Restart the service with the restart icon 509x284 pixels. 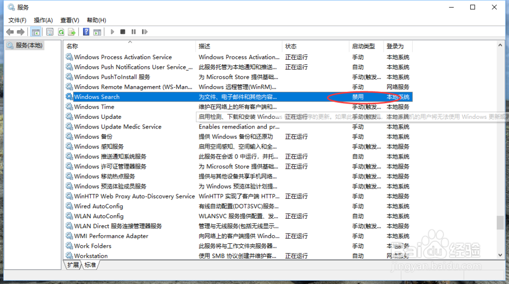click(x=145, y=32)
